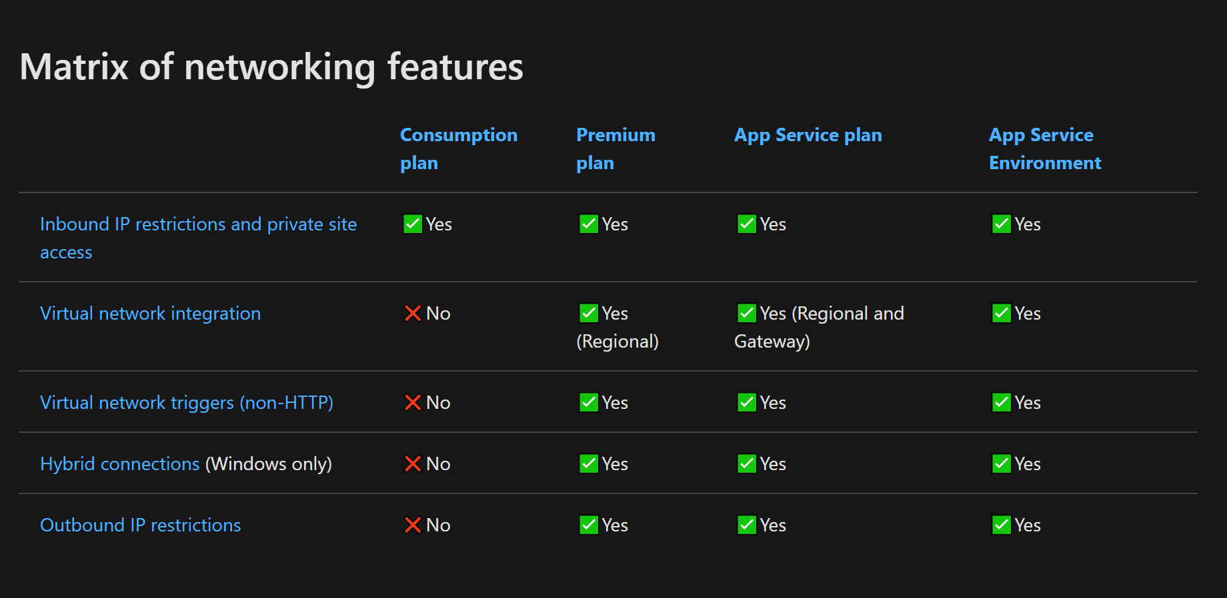Click green check for Consumption plan inbound IP

[x=413, y=224]
